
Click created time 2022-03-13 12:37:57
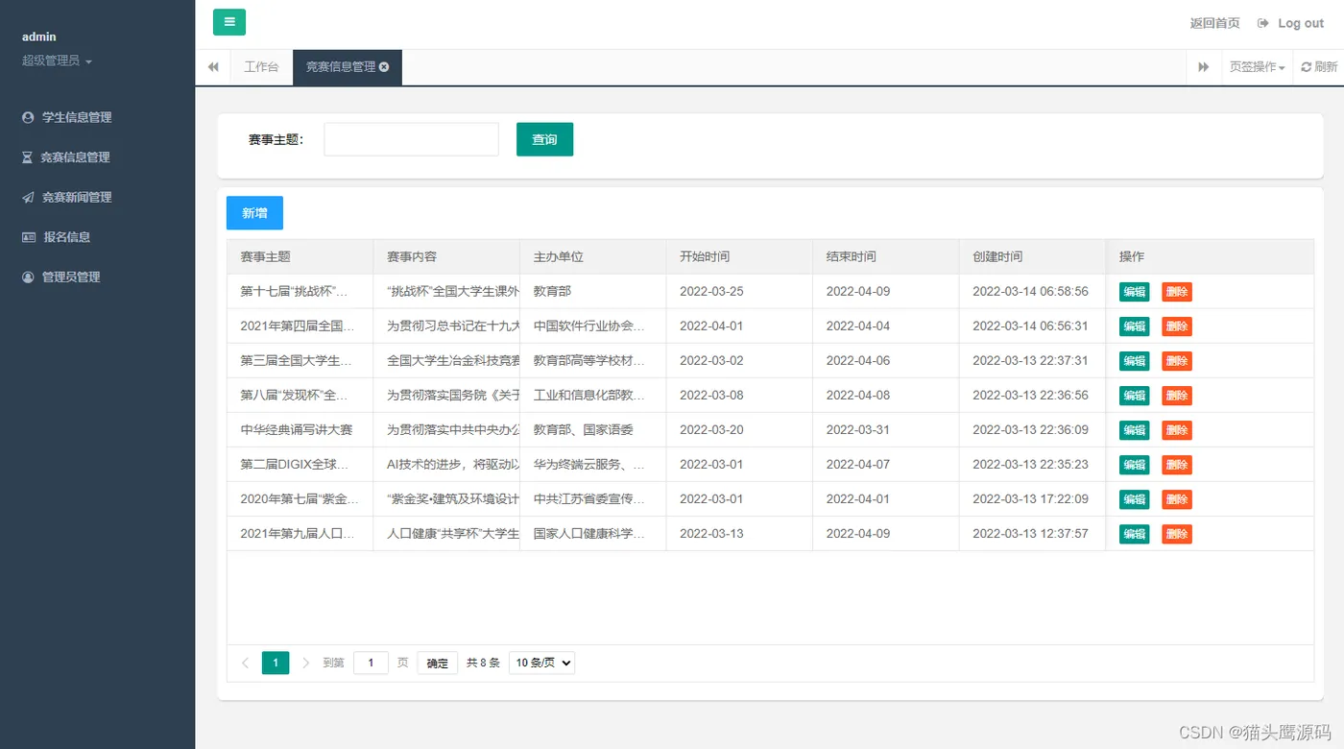(1031, 533)
